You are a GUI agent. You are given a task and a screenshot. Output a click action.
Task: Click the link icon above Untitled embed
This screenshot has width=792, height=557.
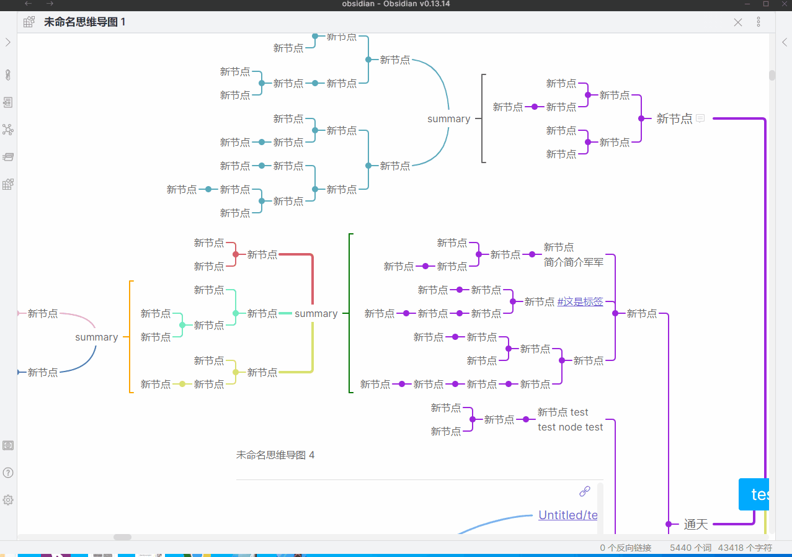pyautogui.click(x=585, y=491)
